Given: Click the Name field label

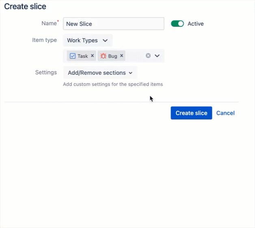Looking at the screenshot, I should (49, 24).
